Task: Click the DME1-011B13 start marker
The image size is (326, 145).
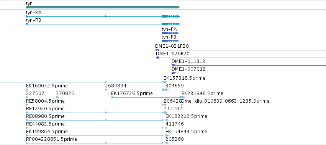Action: (x=174, y=65)
